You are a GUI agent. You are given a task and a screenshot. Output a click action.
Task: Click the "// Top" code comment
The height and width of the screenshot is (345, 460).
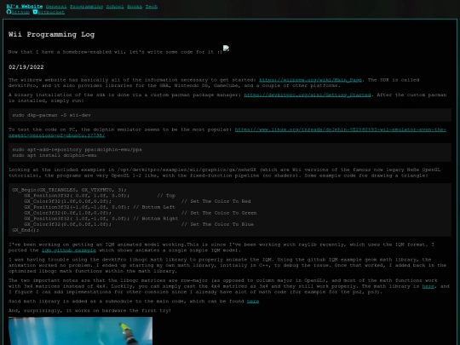[166, 195]
